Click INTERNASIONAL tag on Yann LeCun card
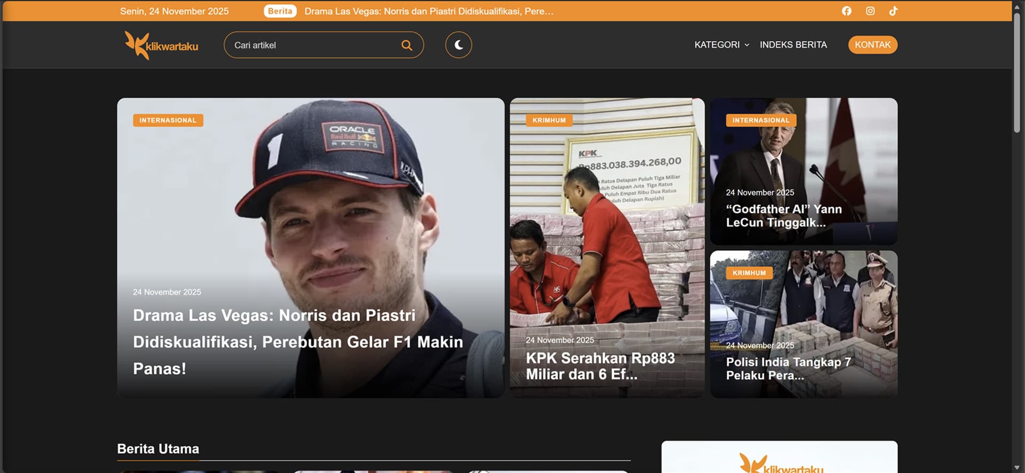The image size is (1025, 473). 761,120
